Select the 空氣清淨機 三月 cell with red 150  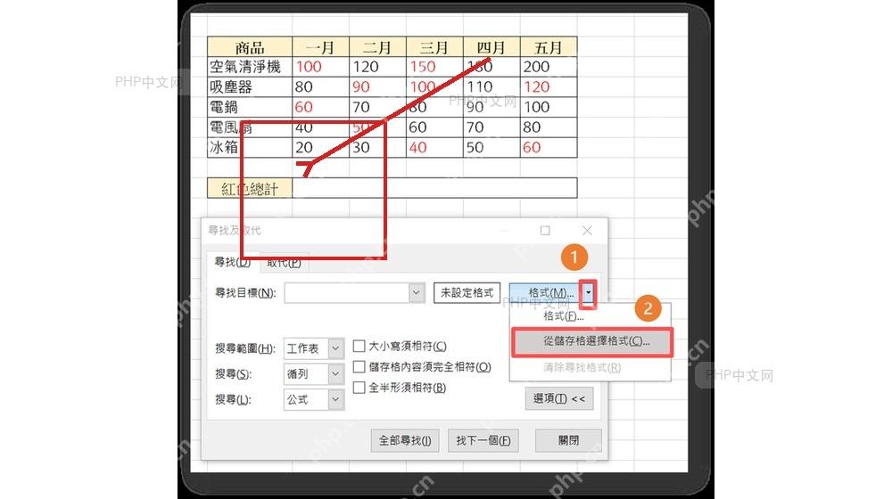click(x=434, y=67)
